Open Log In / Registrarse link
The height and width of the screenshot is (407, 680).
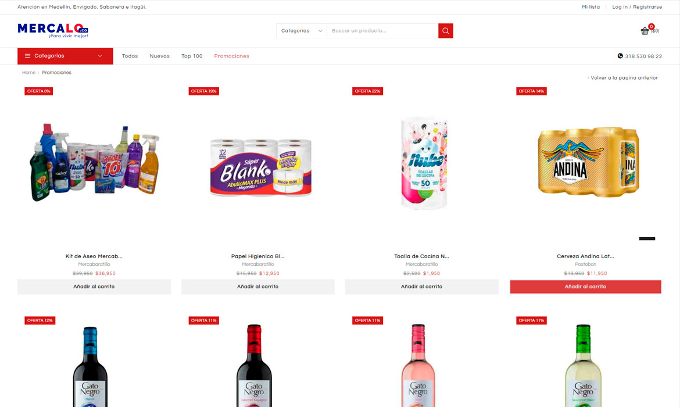(x=637, y=7)
